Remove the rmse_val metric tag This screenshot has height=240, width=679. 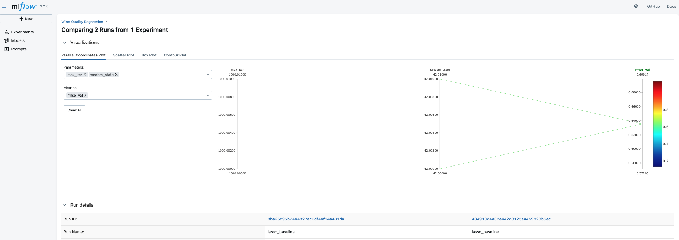coord(86,95)
